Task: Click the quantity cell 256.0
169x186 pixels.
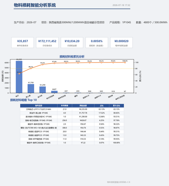Action: [x=65, y=121]
